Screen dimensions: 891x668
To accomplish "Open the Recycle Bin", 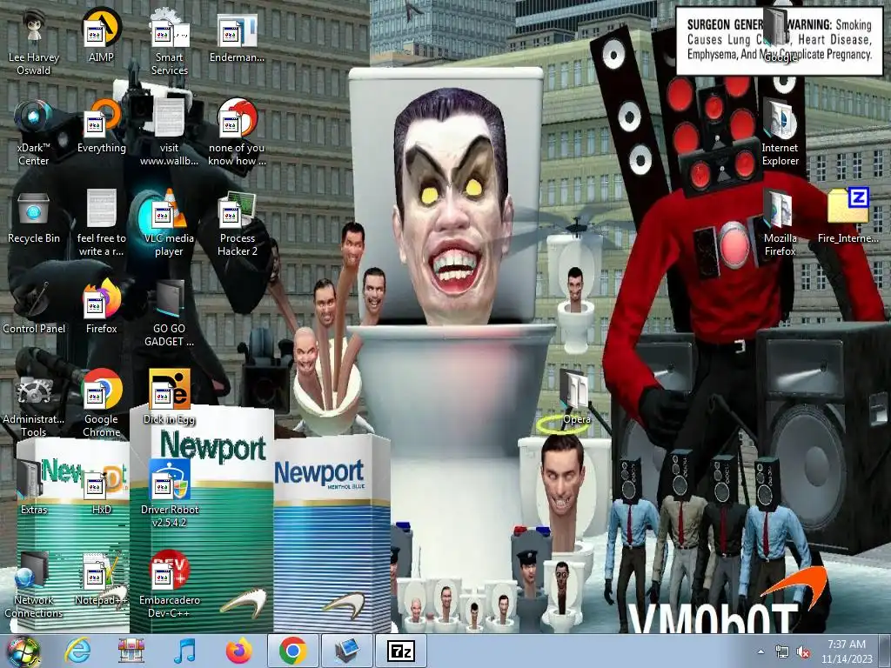I will click(x=34, y=217).
